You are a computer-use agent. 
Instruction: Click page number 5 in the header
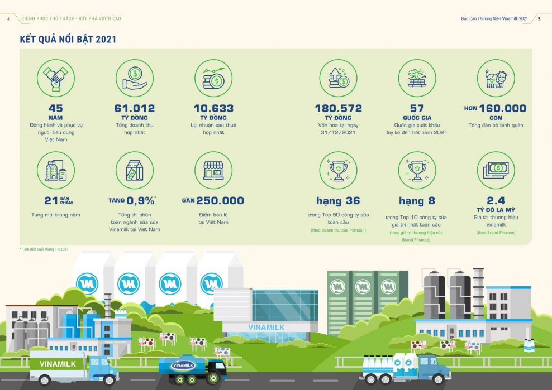point(539,18)
